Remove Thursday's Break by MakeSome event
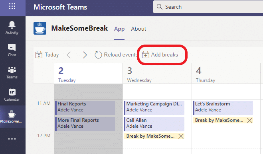 click(249, 120)
